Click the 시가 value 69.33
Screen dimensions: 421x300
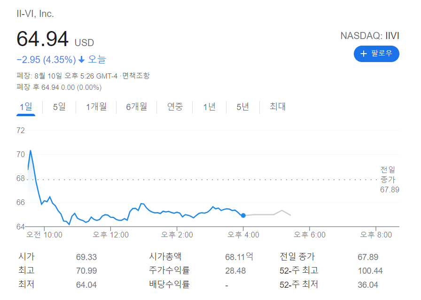click(86, 257)
